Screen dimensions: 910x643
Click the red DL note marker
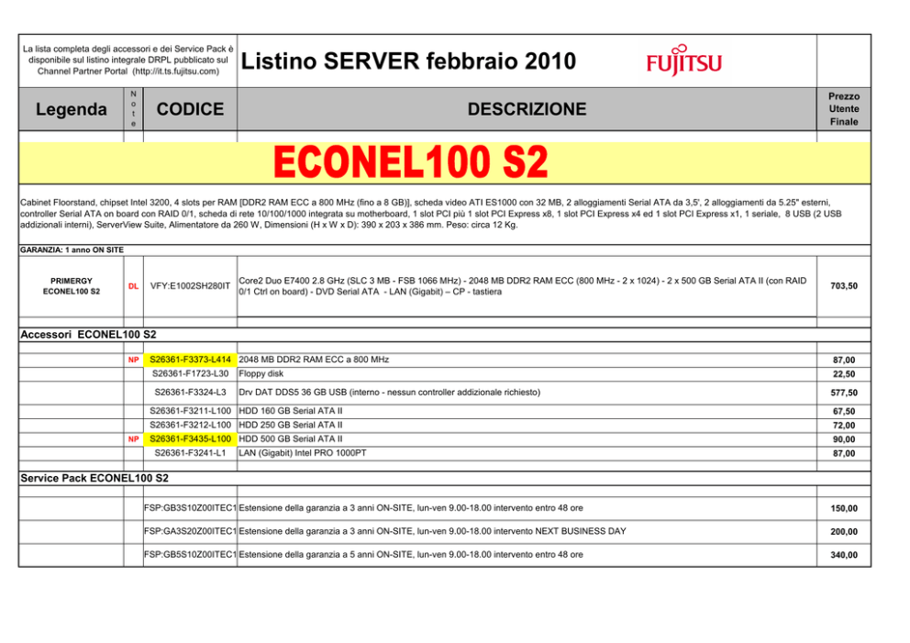pyautogui.click(x=133, y=286)
